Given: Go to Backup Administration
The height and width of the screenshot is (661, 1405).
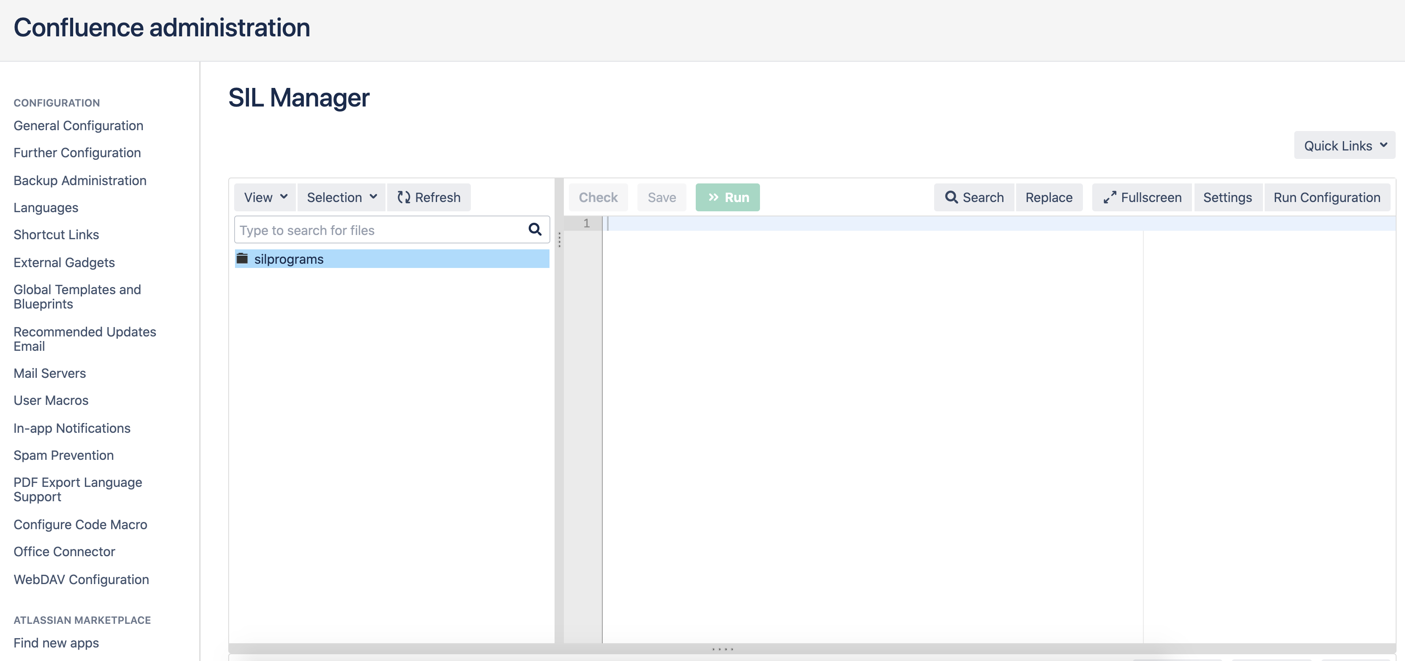Looking at the screenshot, I should point(80,180).
